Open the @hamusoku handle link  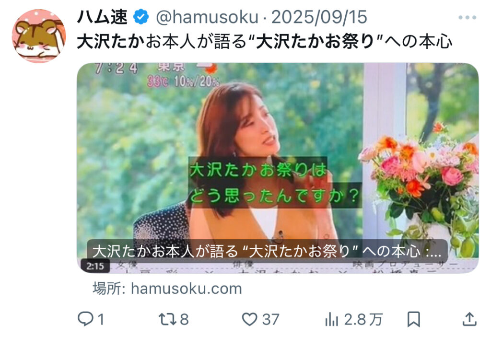(x=207, y=17)
